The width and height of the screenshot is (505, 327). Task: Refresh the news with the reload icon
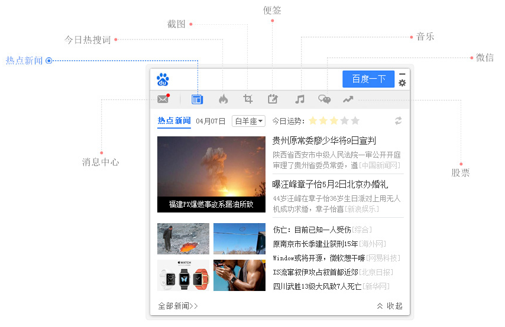[399, 121]
